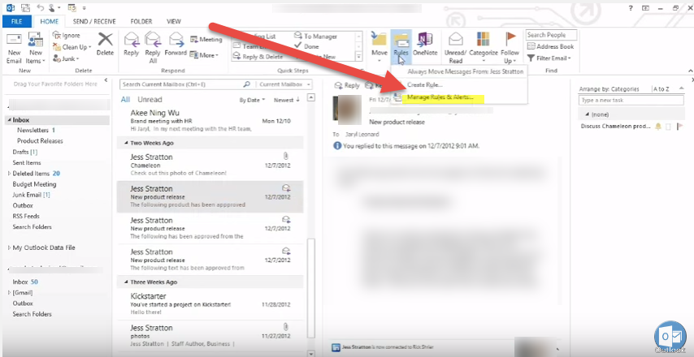Click the Arrange by: Categories header
Viewport: 694px width, 357px height.
[x=609, y=88]
